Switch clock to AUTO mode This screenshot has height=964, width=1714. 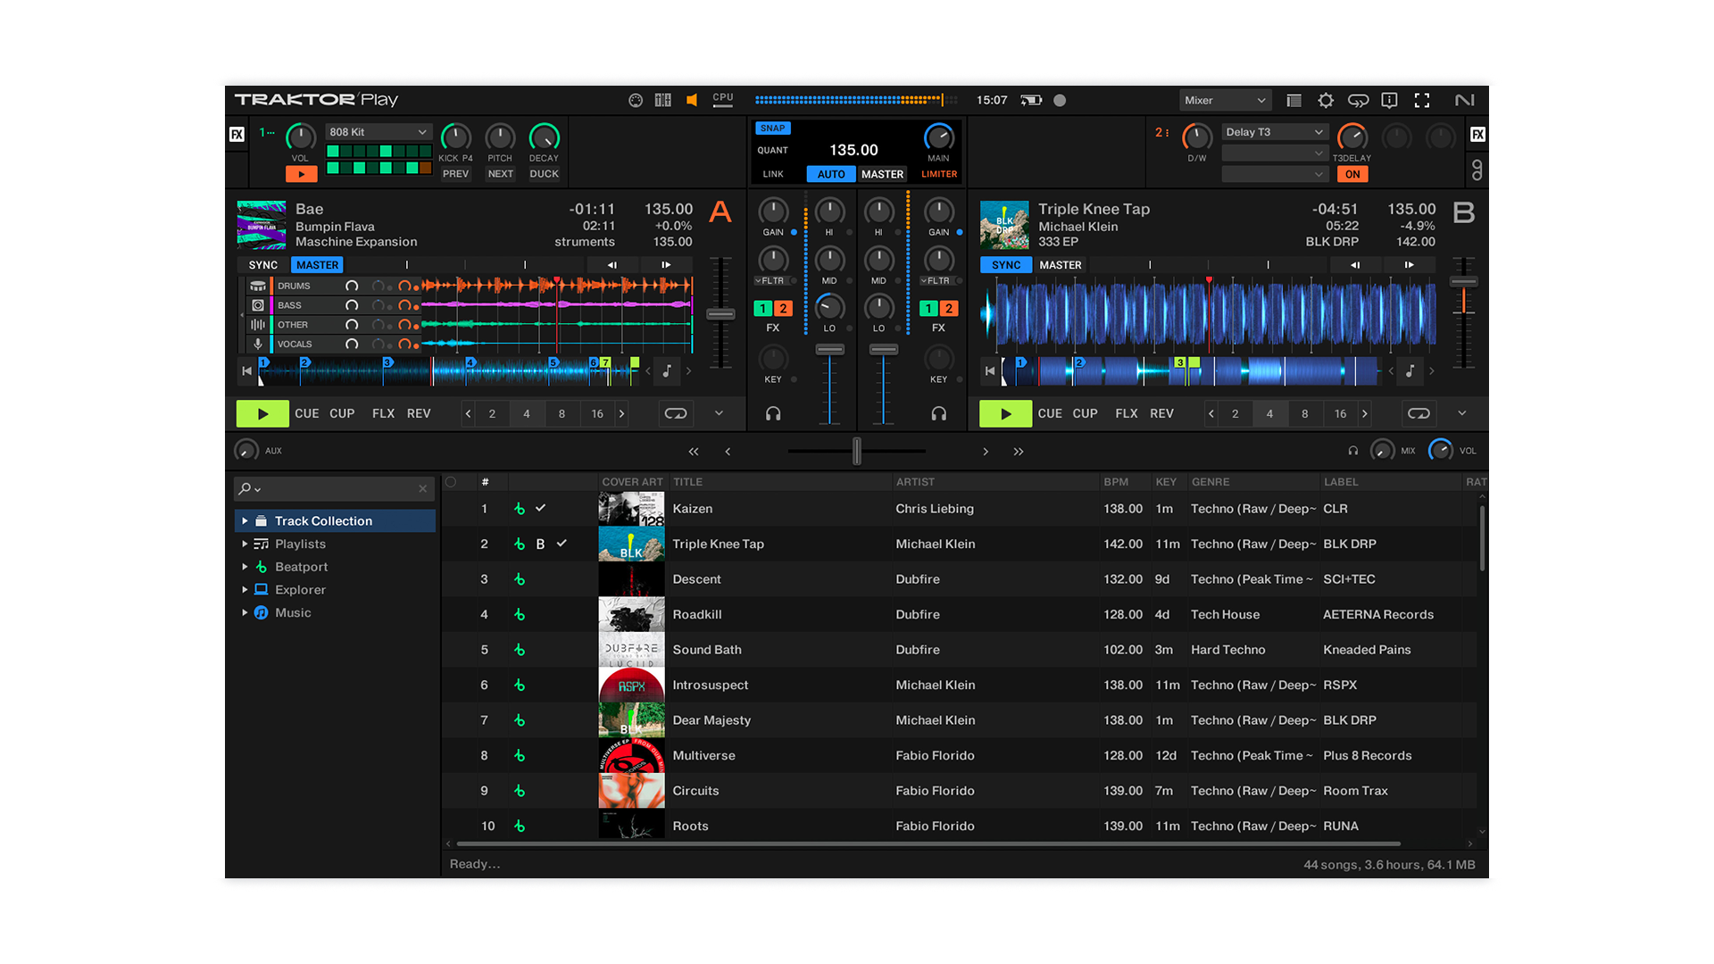click(x=830, y=174)
